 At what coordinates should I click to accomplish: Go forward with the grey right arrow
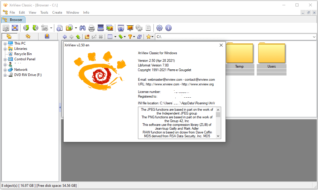71,37
